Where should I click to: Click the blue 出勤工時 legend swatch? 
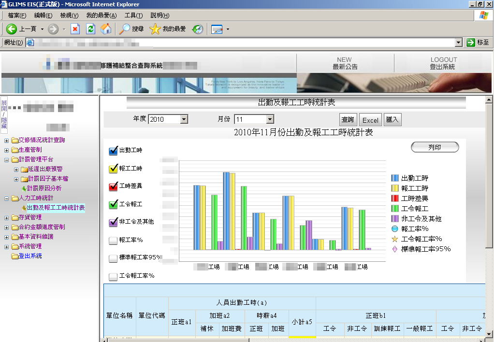click(x=395, y=178)
